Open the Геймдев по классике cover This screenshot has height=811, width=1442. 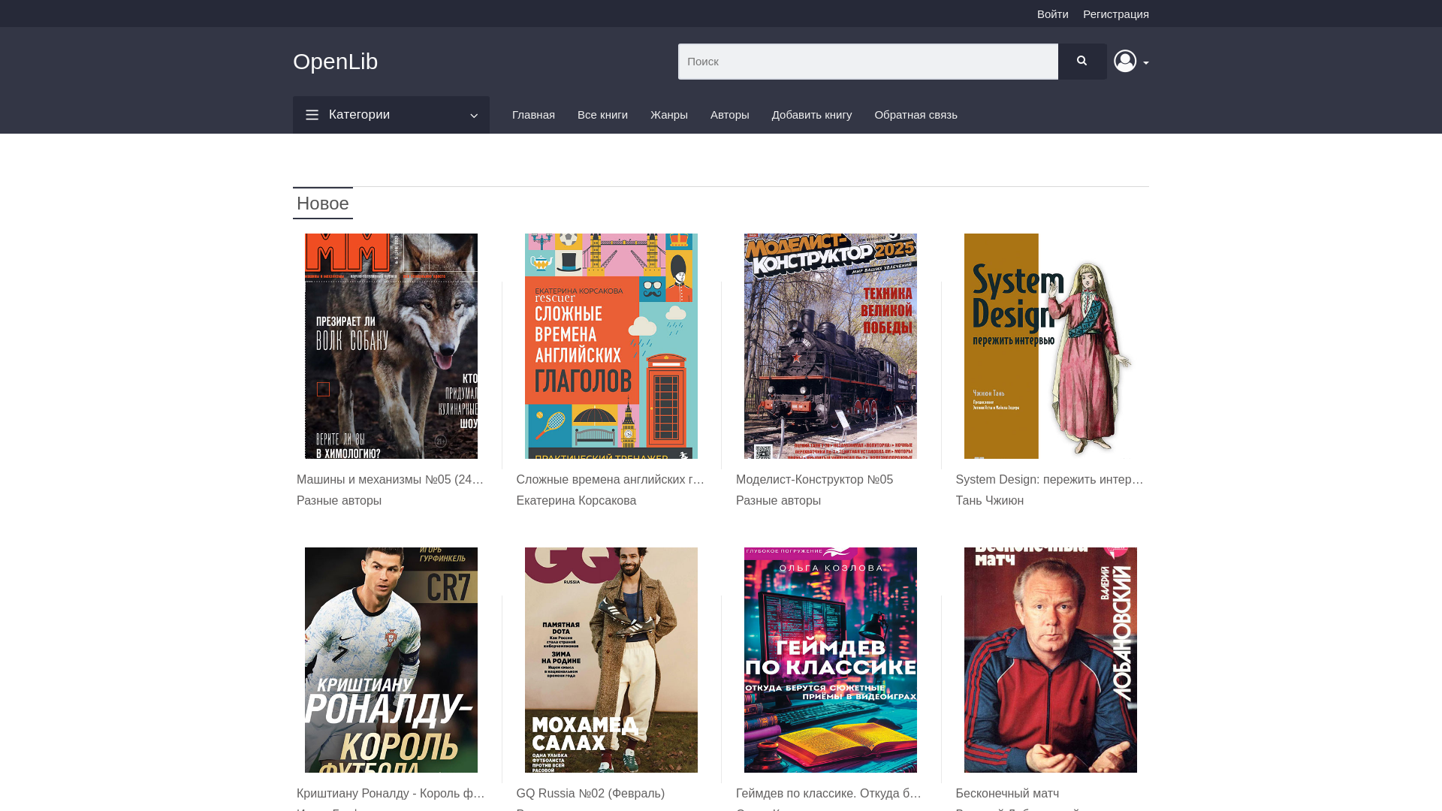point(831,660)
